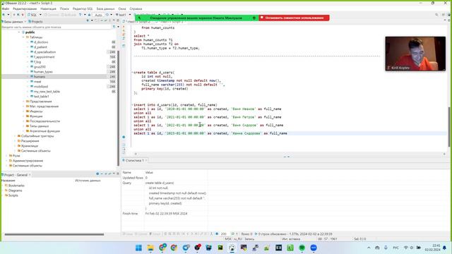The image size is (452, 254).
Task: Click the SQL editor vertical scrollbar
Action: [449, 126]
